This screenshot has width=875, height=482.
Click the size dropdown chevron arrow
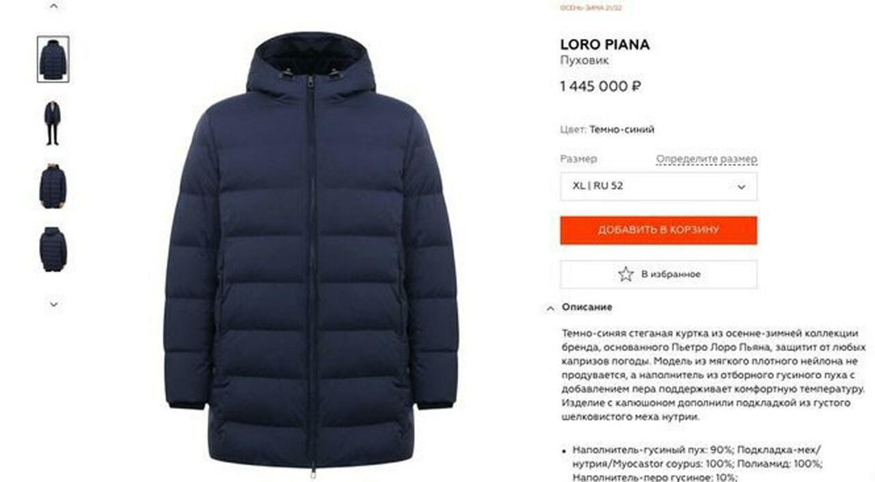[x=741, y=187]
